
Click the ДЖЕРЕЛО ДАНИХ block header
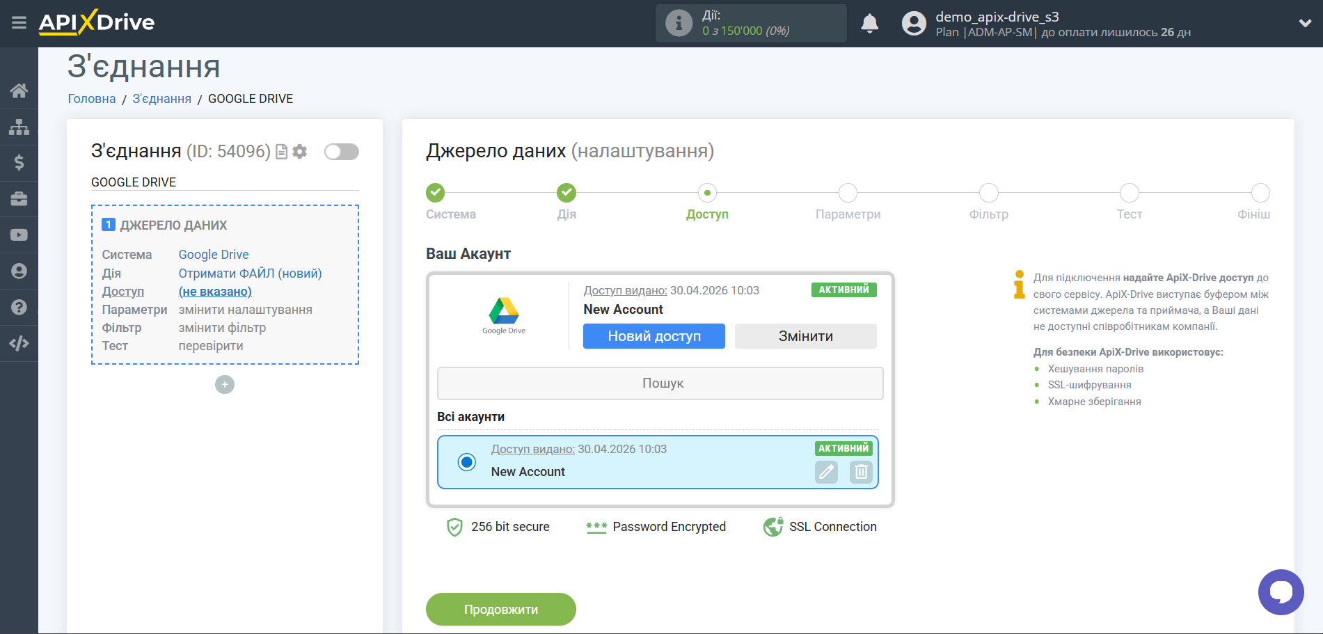click(x=165, y=225)
